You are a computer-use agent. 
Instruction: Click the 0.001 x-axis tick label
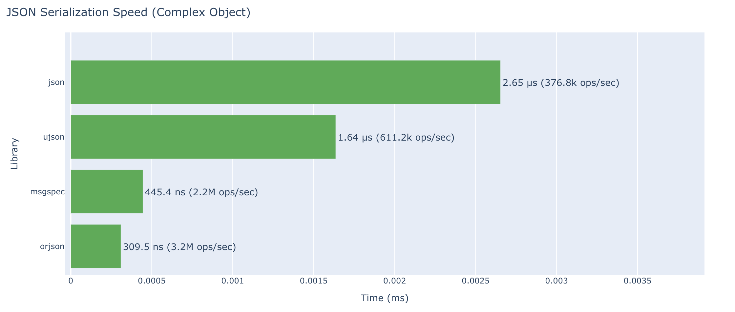pos(233,281)
